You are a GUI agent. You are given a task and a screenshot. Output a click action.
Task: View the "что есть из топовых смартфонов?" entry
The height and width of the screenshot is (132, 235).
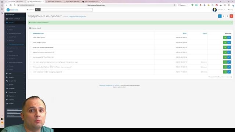click(225, 47)
